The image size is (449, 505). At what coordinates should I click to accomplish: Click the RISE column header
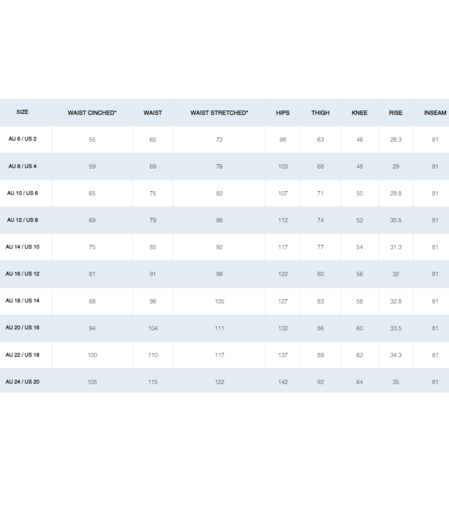pyautogui.click(x=396, y=113)
